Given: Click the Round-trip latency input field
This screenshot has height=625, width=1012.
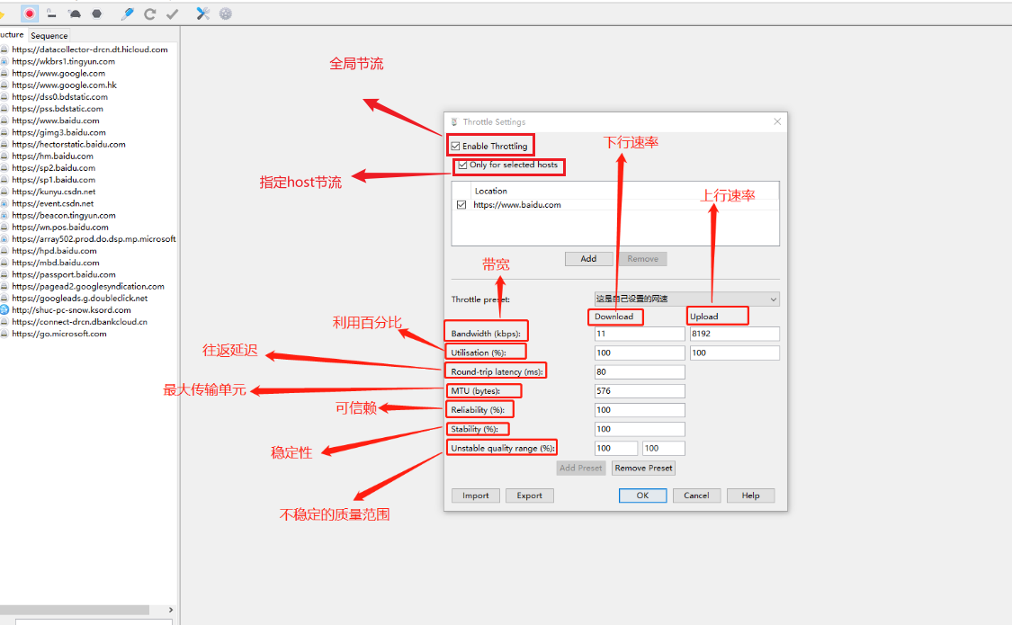Looking at the screenshot, I should 640,372.
